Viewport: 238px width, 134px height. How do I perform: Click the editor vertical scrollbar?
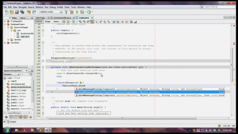coord(231,64)
